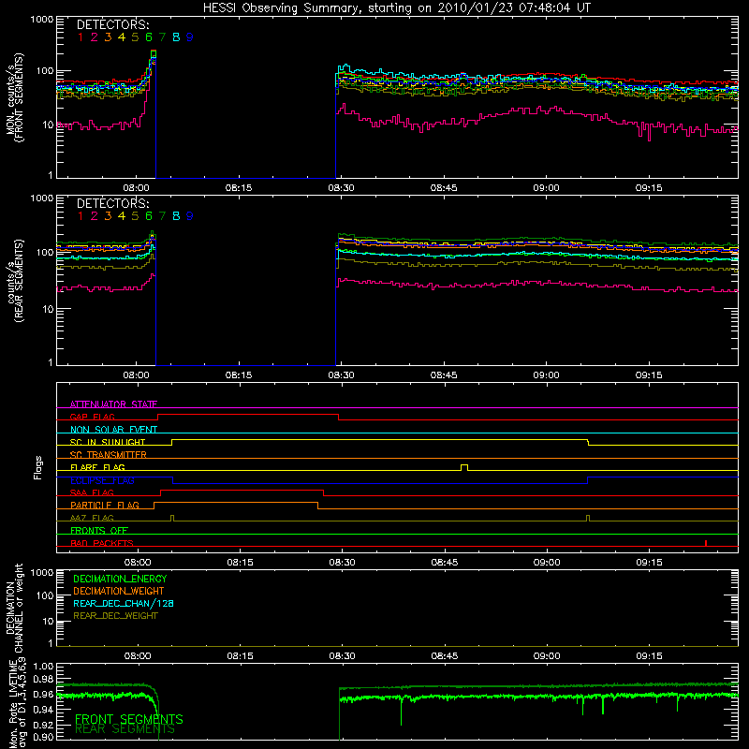Click the "NON_SOLAR_EVENT" flag label
Viewport: 749px width, 749px height.
pyautogui.click(x=113, y=430)
